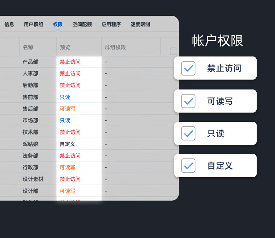Tick the table header select-all checkbox
Screen dimensions: 275x238
173,51
